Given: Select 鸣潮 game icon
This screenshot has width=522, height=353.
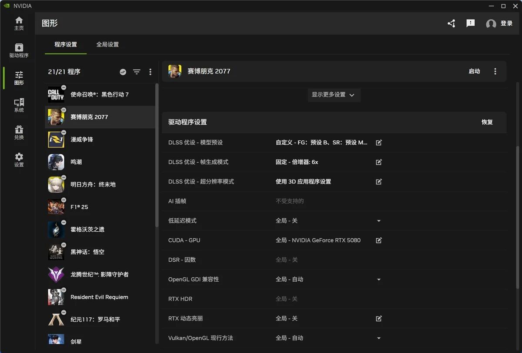Looking at the screenshot, I should tap(56, 162).
